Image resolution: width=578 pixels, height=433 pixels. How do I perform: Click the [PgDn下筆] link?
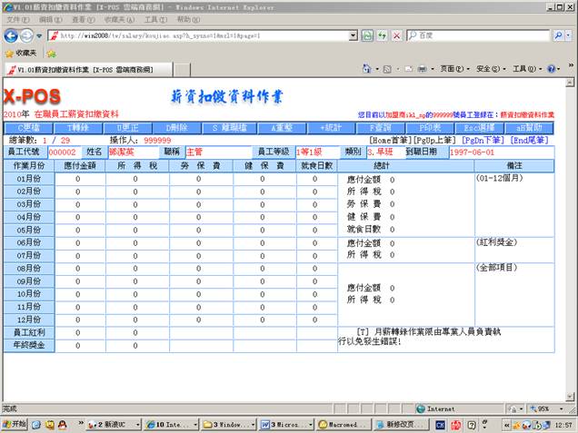(x=480, y=141)
